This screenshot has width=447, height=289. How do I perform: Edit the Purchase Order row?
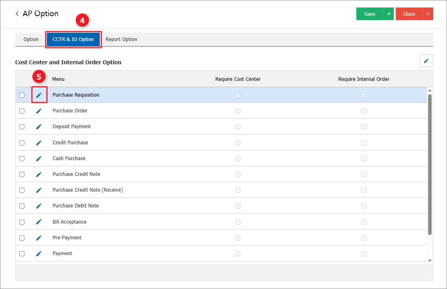(39, 111)
